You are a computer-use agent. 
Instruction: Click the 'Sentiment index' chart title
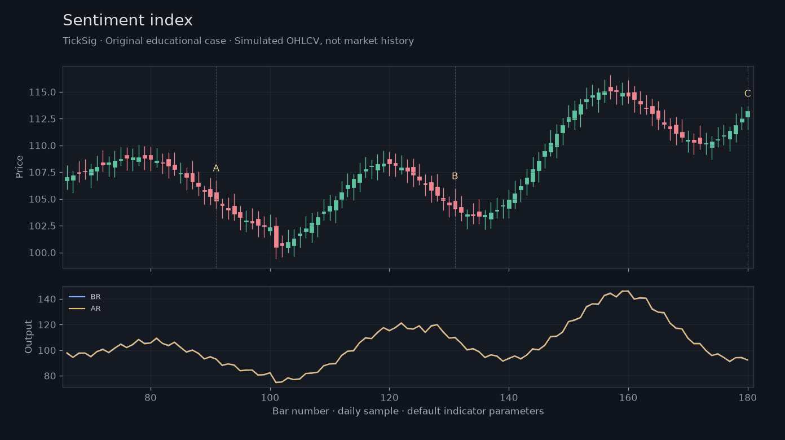(127, 21)
